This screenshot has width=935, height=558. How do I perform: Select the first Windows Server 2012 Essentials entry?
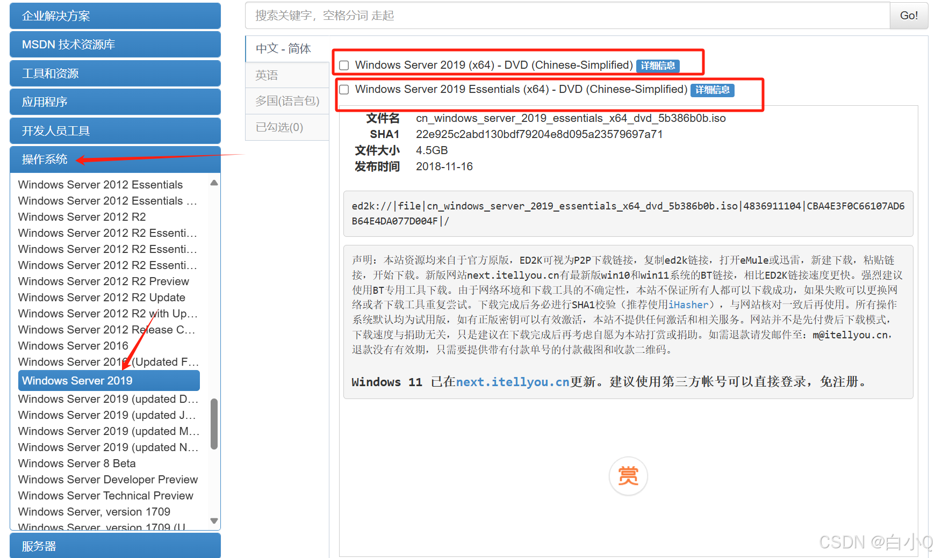(100, 185)
